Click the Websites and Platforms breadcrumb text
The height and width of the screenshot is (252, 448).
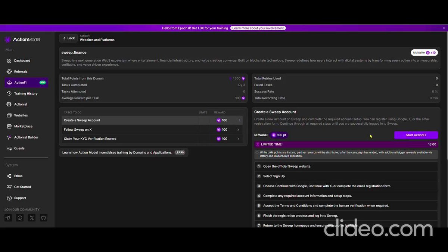click(x=97, y=40)
